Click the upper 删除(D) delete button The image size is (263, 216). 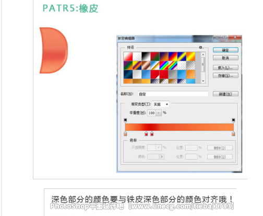coord(220,148)
